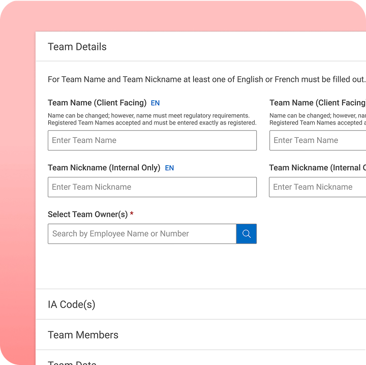The image size is (366, 365).
Task: Click the blue search magnifier button
Action: tap(246, 234)
